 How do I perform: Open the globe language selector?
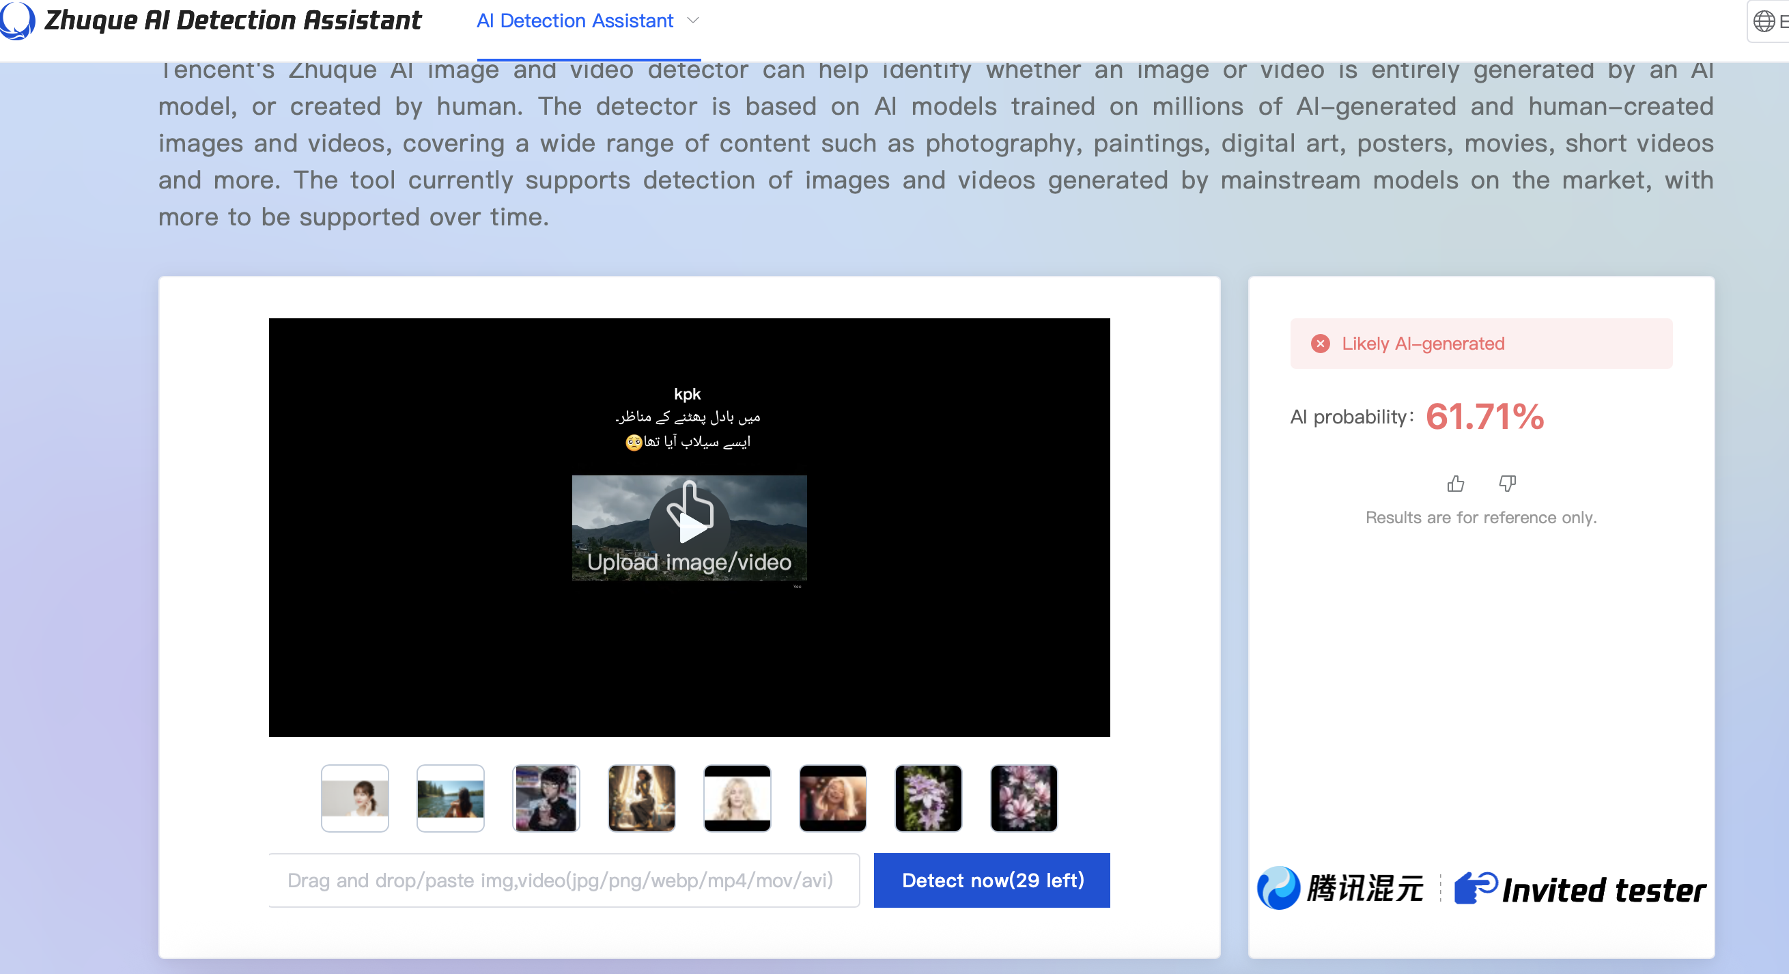(x=1763, y=21)
